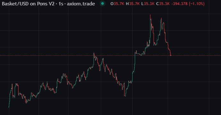
Task: Click the 1s interval label in title
Action: click(61, 3)
